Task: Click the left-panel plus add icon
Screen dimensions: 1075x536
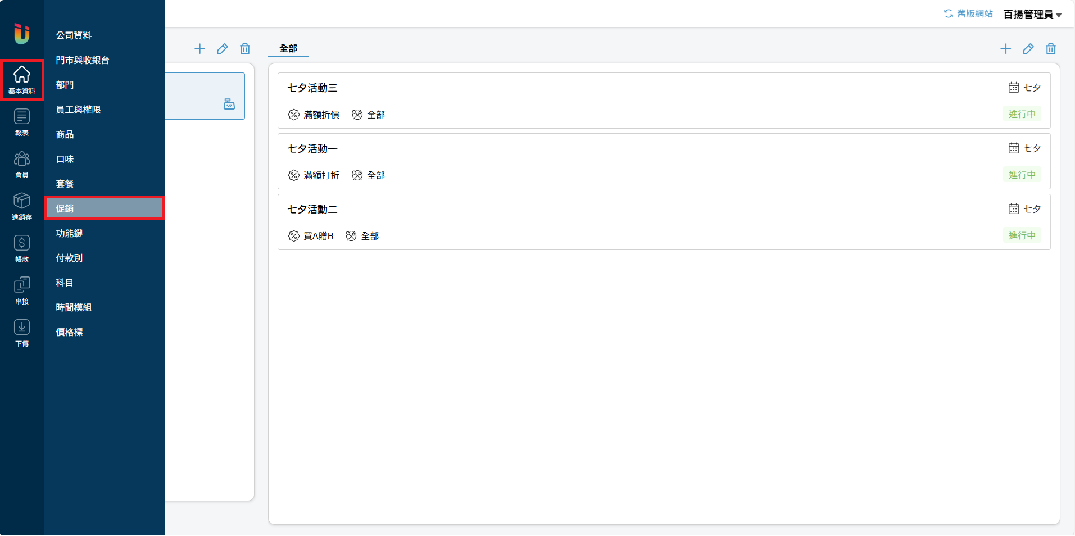Action: (x=199, y=49)
